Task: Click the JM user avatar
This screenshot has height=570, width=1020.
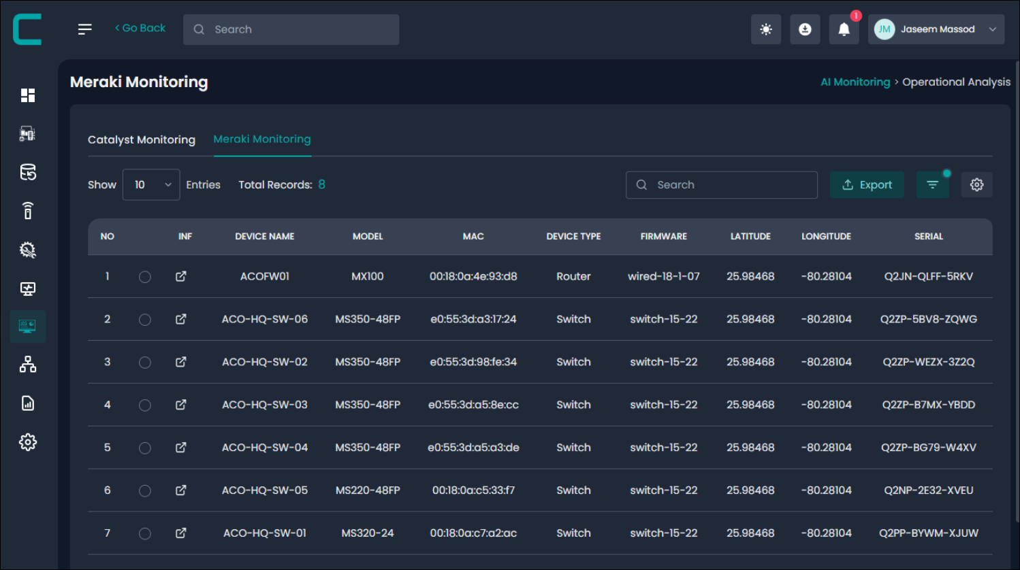Action: [x=884, y=29]
